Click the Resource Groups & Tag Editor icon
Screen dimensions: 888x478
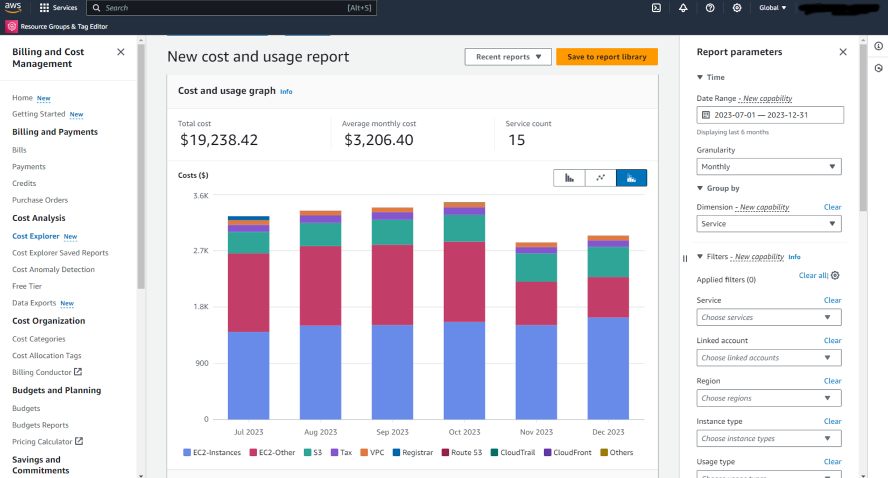(x=11, y=26)
